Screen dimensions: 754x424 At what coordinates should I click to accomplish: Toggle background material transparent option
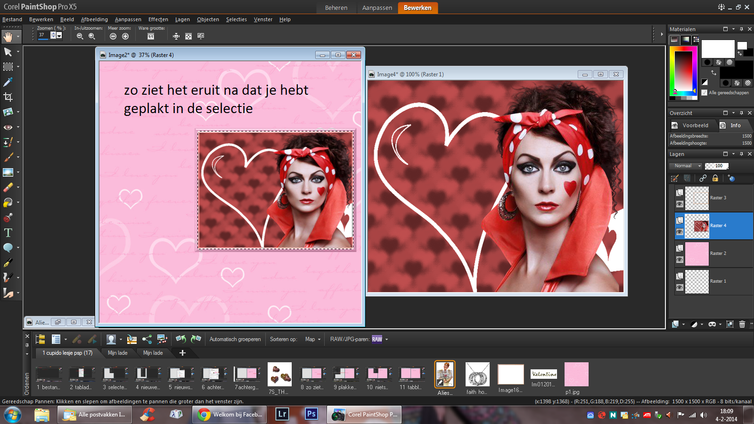click(748, 83)
